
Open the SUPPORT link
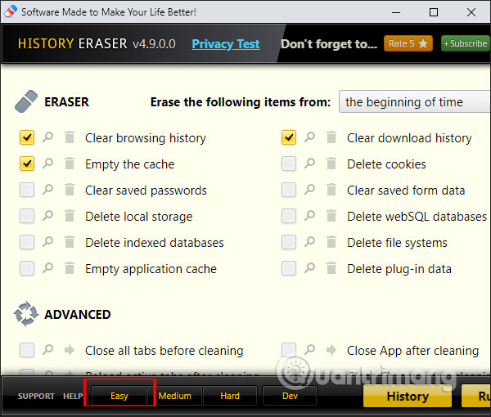pos(36,396)
